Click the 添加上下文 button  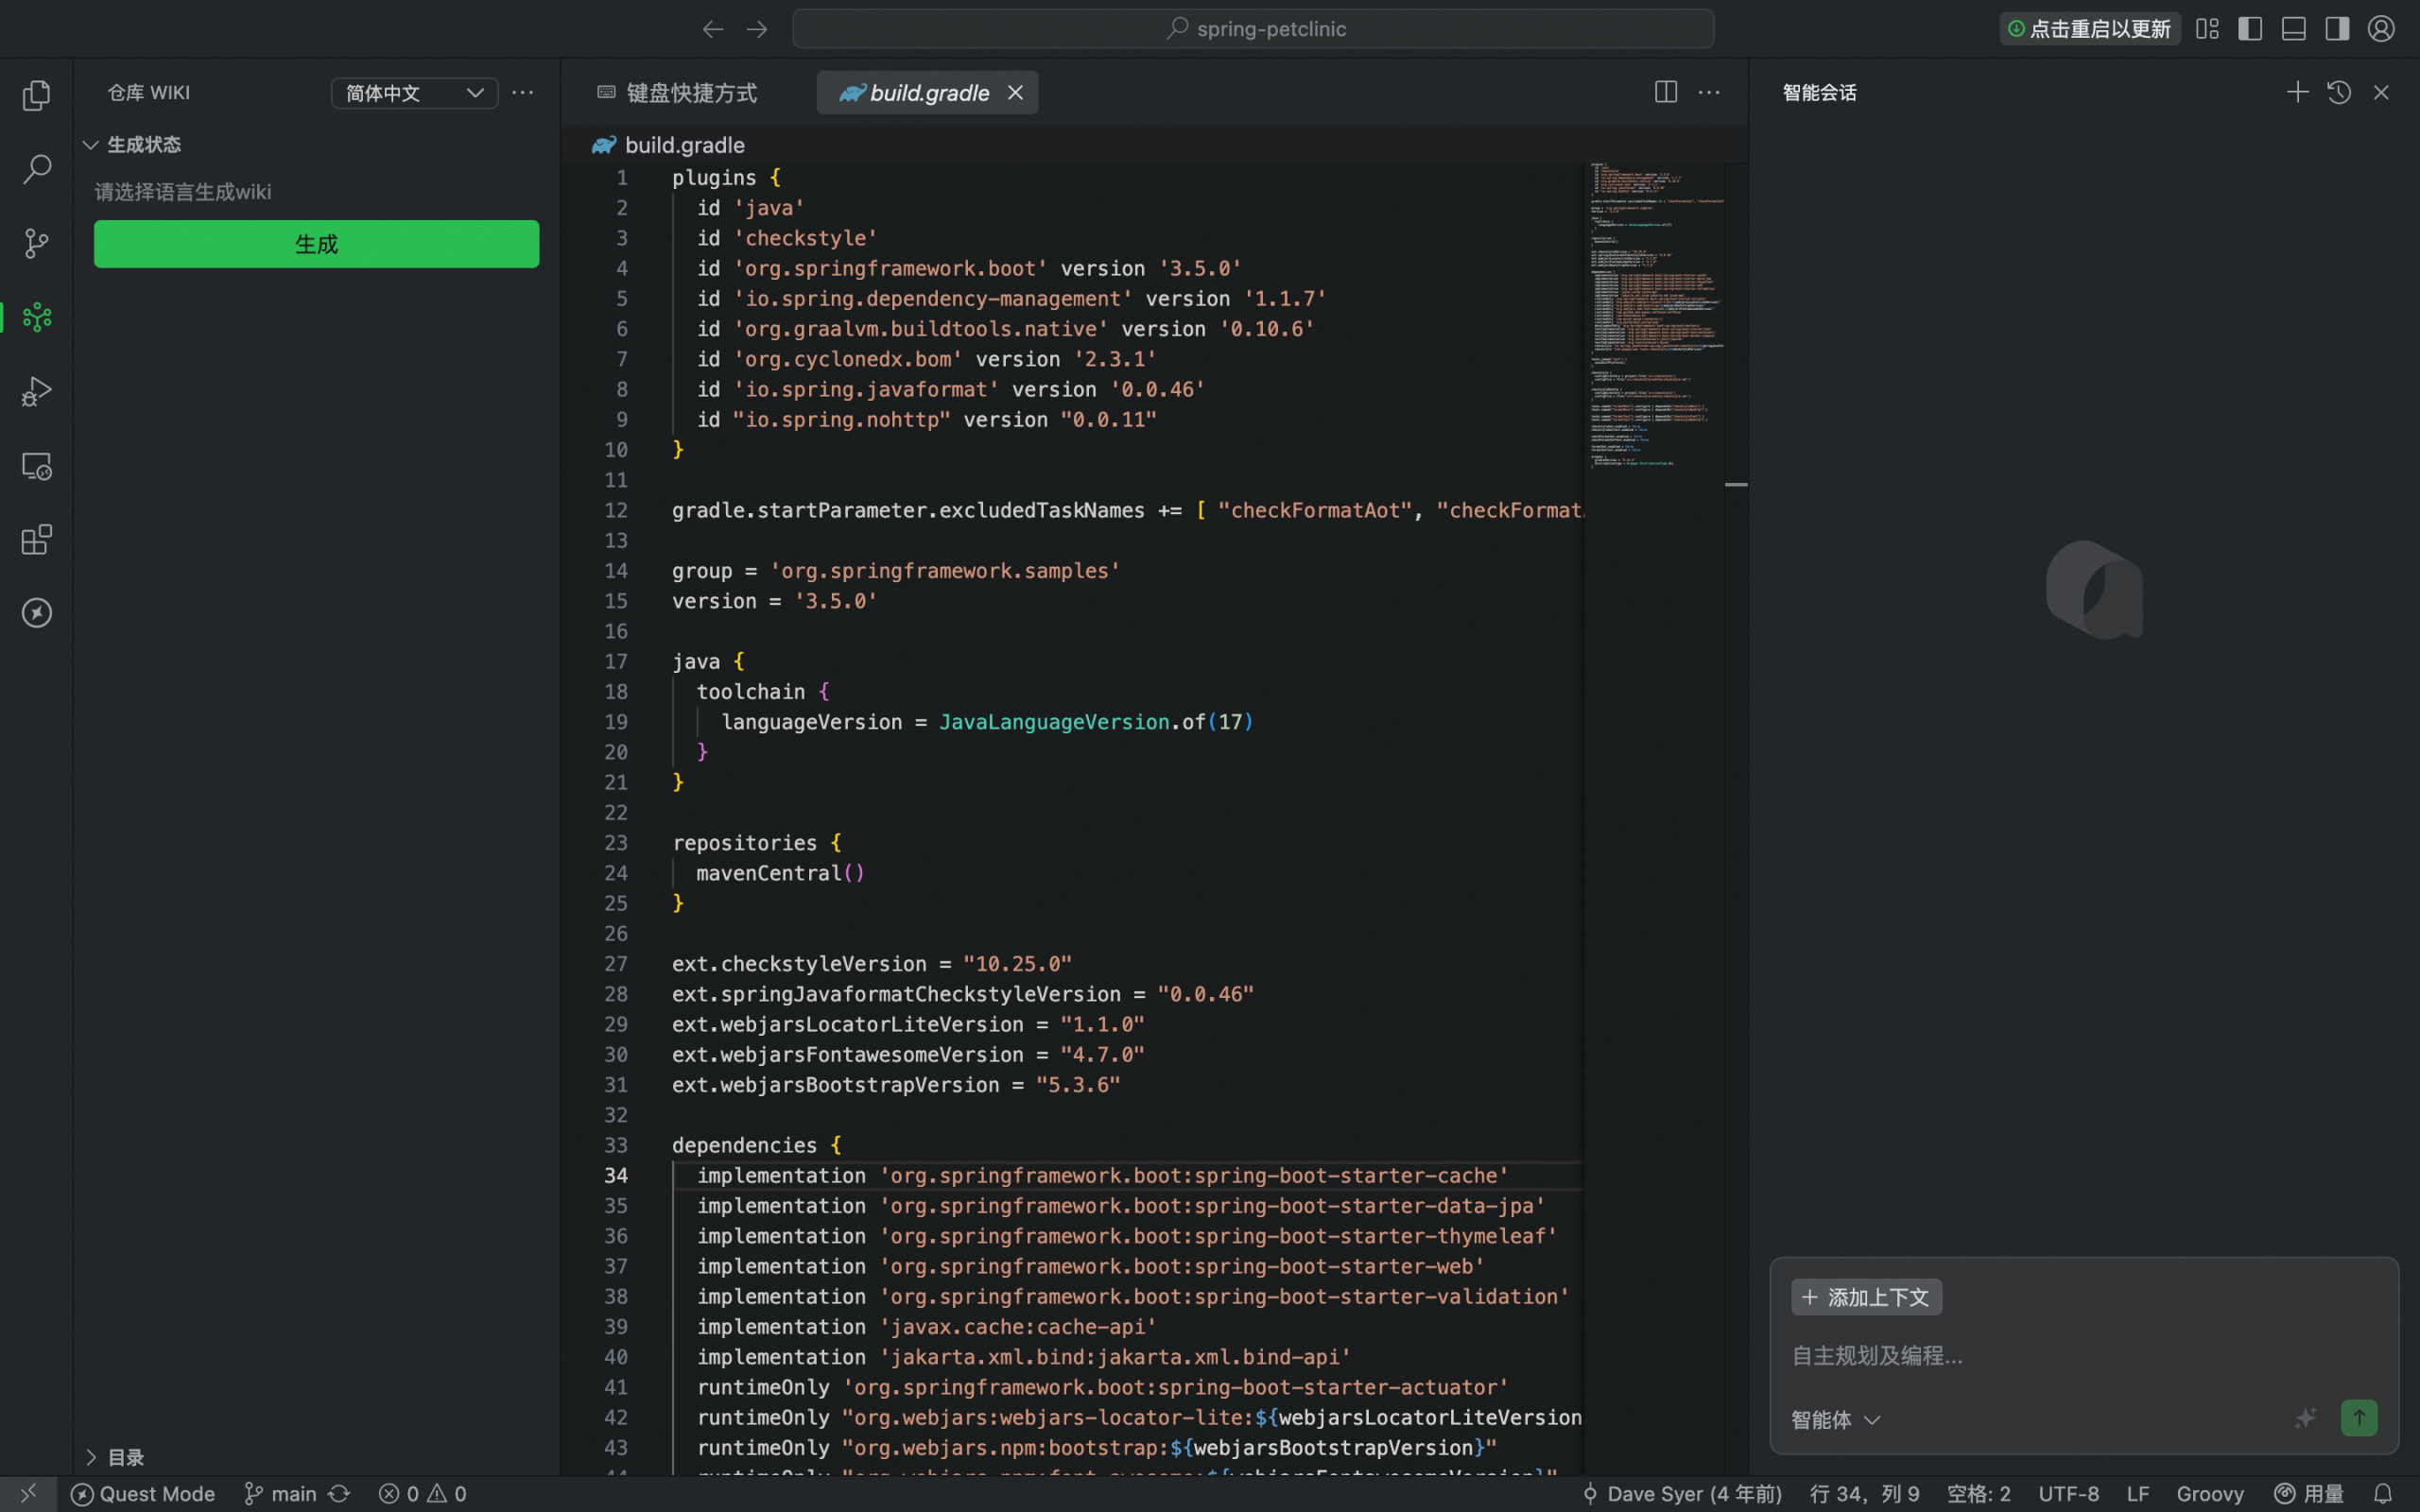tap(1866, 1297)
